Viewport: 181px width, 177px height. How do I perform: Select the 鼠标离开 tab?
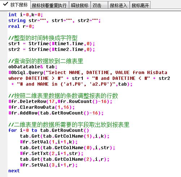click(140, 5)
